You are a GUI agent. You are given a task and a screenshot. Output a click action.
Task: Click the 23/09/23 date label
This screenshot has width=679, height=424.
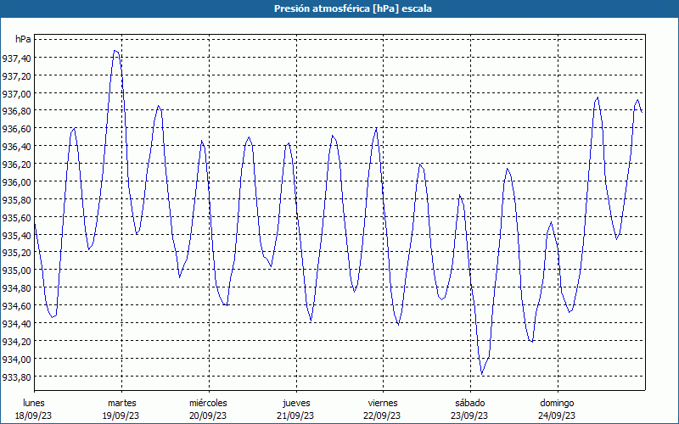click(470, 416)
